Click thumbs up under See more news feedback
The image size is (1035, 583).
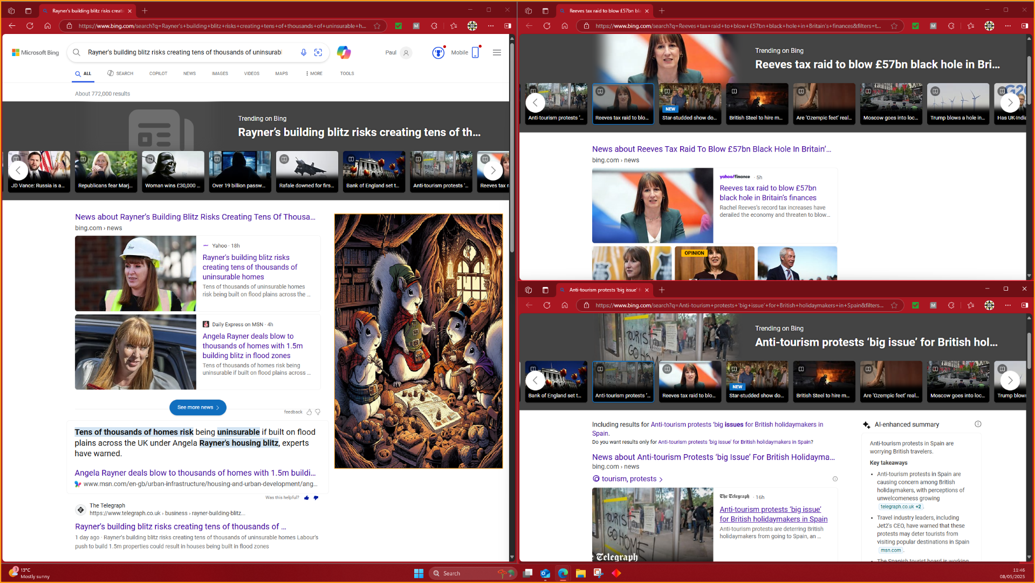(x=309, y=412)
